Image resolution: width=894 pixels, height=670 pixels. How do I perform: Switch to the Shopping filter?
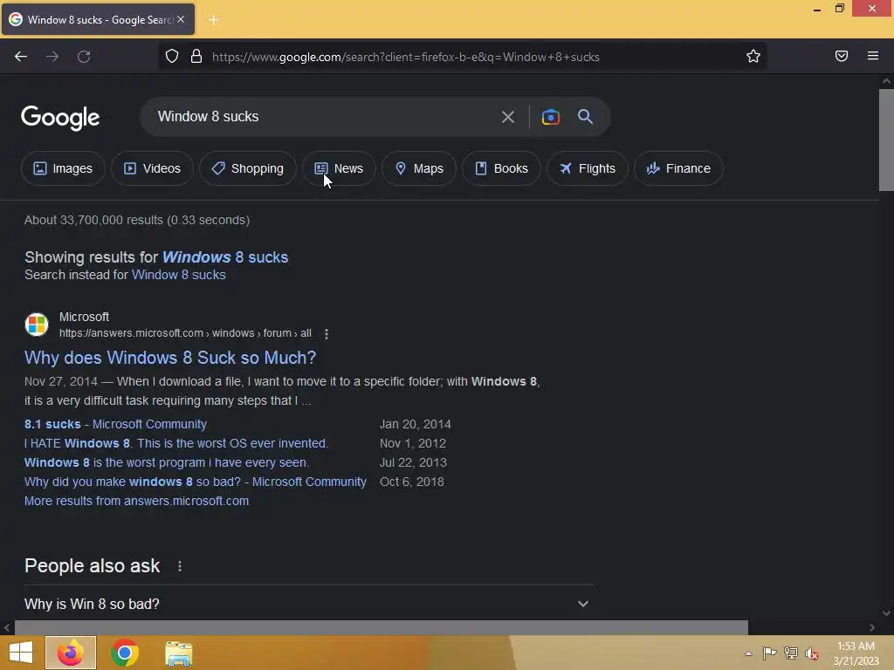(248, 168)
